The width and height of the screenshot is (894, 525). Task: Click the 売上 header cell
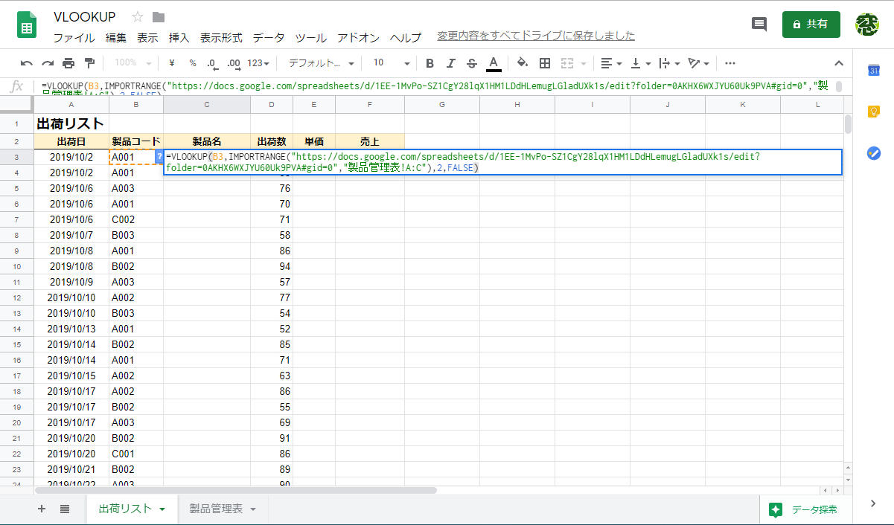click(370, 141)
